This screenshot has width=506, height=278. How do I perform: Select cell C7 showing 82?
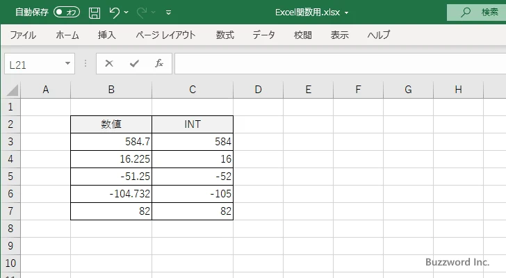pyautogui.click(x=193, y=211)
